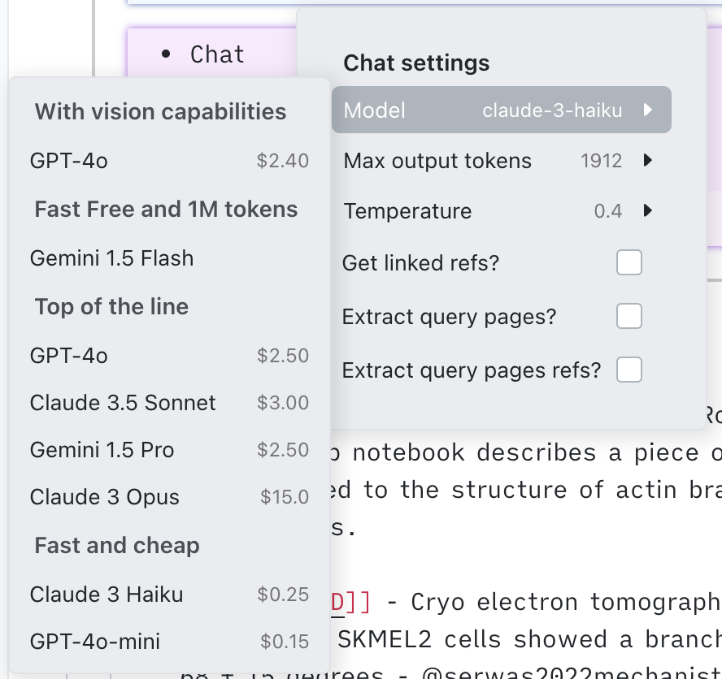Viewport: 722px width, 679px height.
Task: Click the 0.4 temperature value
Action: 608,211
